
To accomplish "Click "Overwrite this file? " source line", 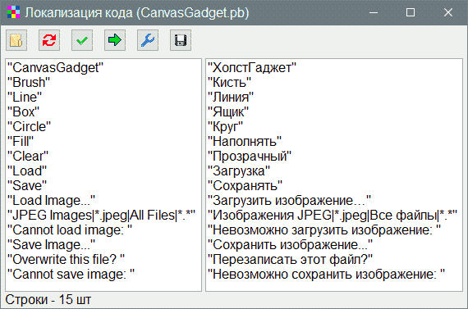I will [66, 260].
